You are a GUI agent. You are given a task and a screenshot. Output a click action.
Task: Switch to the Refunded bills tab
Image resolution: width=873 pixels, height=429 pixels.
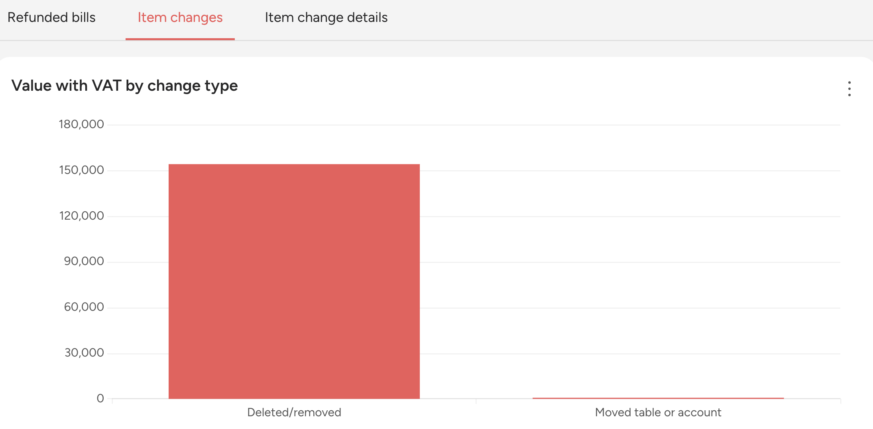tap(51, 18)
